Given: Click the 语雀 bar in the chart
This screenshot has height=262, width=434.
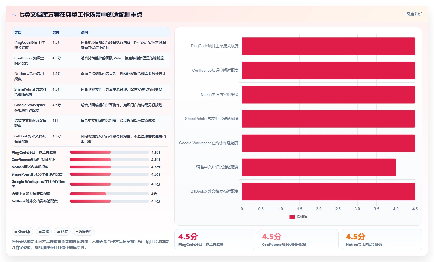Looking at the screenshot, I should (319, 167).
